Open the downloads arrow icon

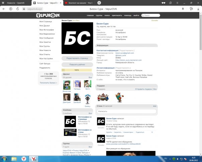point(198,9)
